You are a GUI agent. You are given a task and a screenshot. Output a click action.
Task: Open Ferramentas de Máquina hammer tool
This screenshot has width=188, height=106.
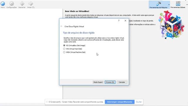(x=158, y=4)
